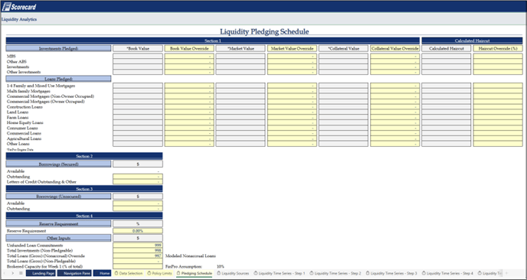Select unsecured borrowings Available input cell
The width and height of the screenshot is (527, 280).
coord(138,203)
